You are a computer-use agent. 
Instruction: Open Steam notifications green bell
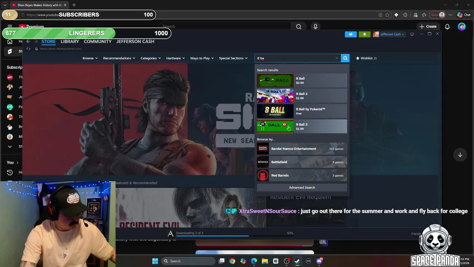pyautogui.click(x=364, y=34)
